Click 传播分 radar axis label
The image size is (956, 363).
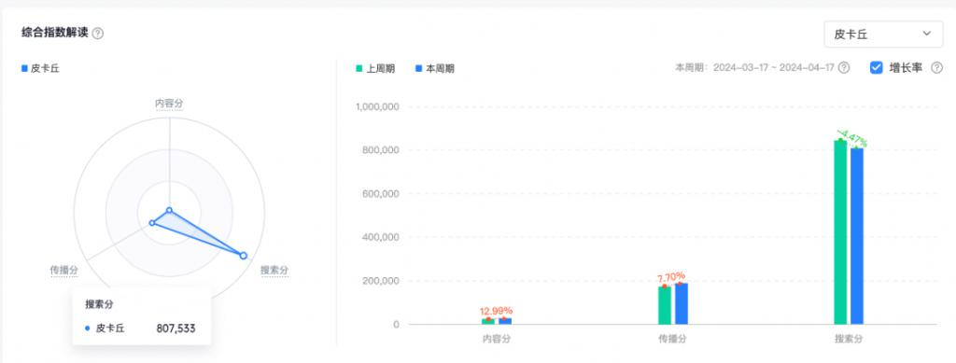[x=64, y=270]
